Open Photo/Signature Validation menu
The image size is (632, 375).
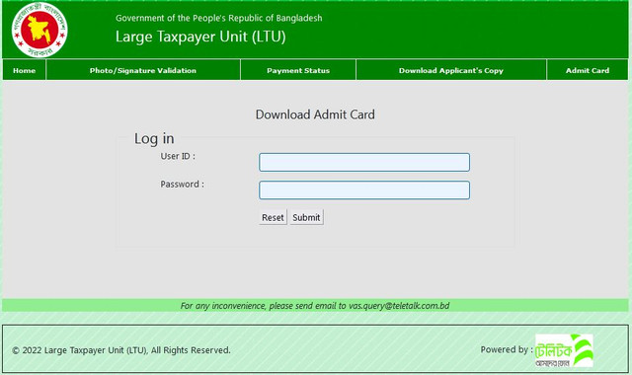pos(143,70)
